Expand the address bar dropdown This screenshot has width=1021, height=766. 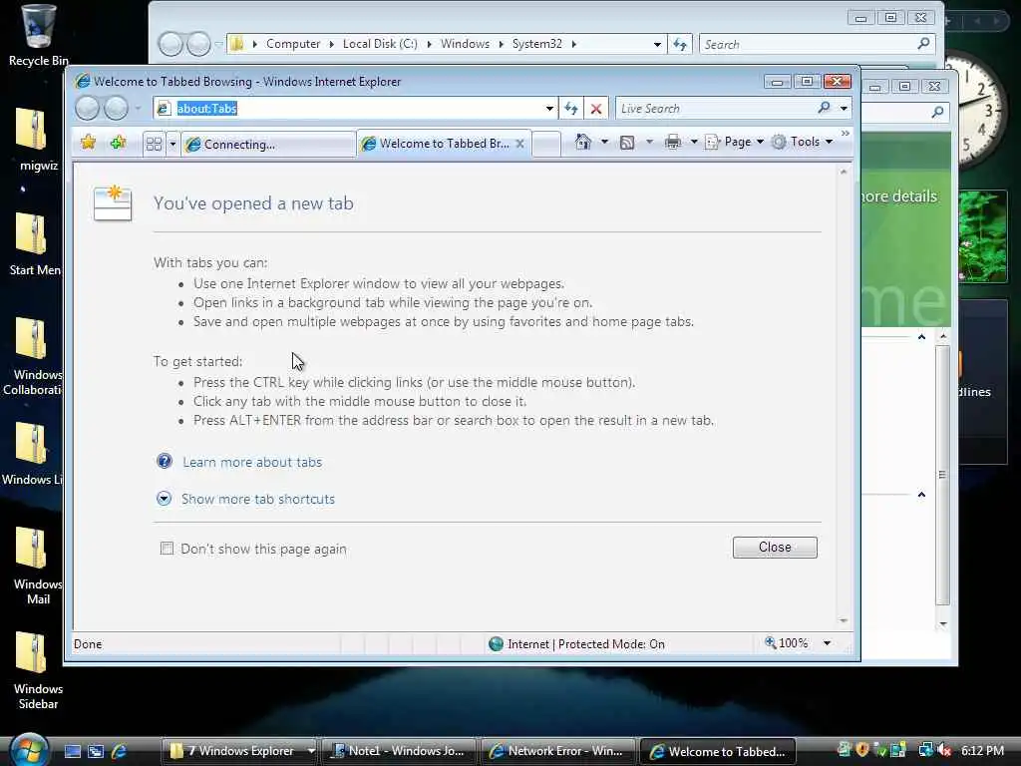click(x=550, y=109)
